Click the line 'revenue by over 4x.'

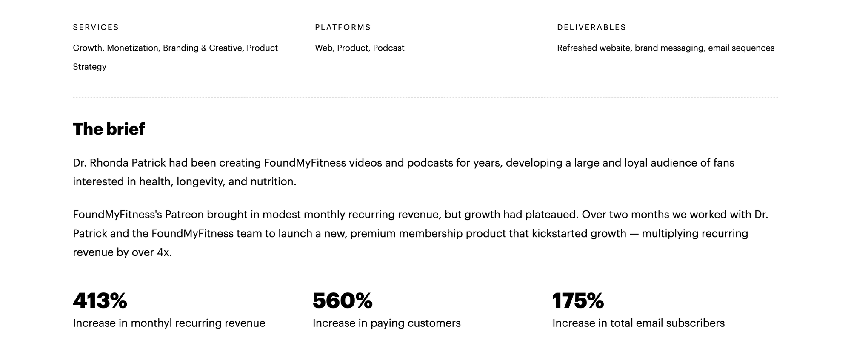point(122,252)
